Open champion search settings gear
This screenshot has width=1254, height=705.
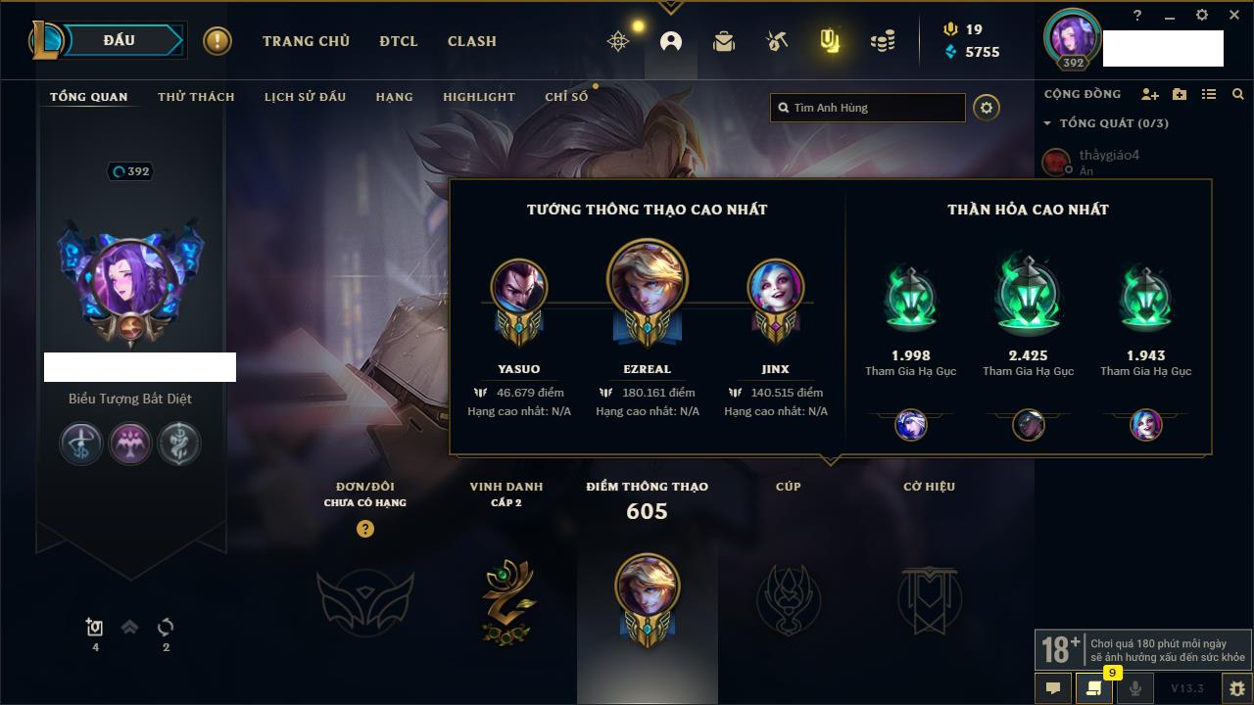coord(987,108)
